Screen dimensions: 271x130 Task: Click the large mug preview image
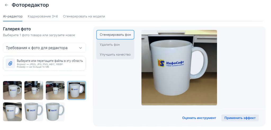point(179,68)
